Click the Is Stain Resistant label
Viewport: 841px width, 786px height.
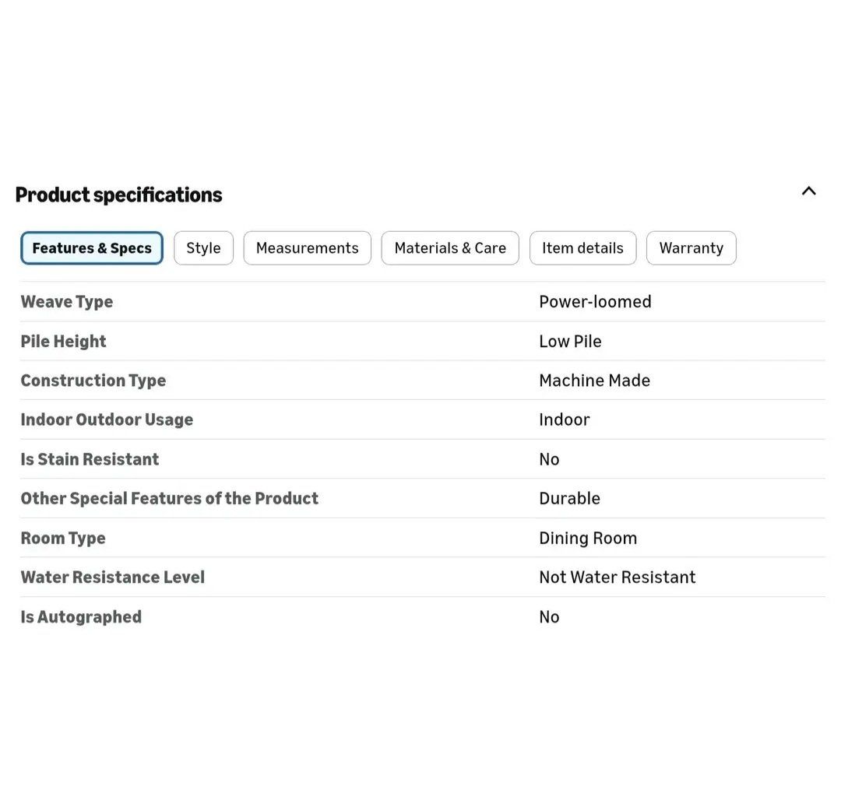(x=90, y=459)
